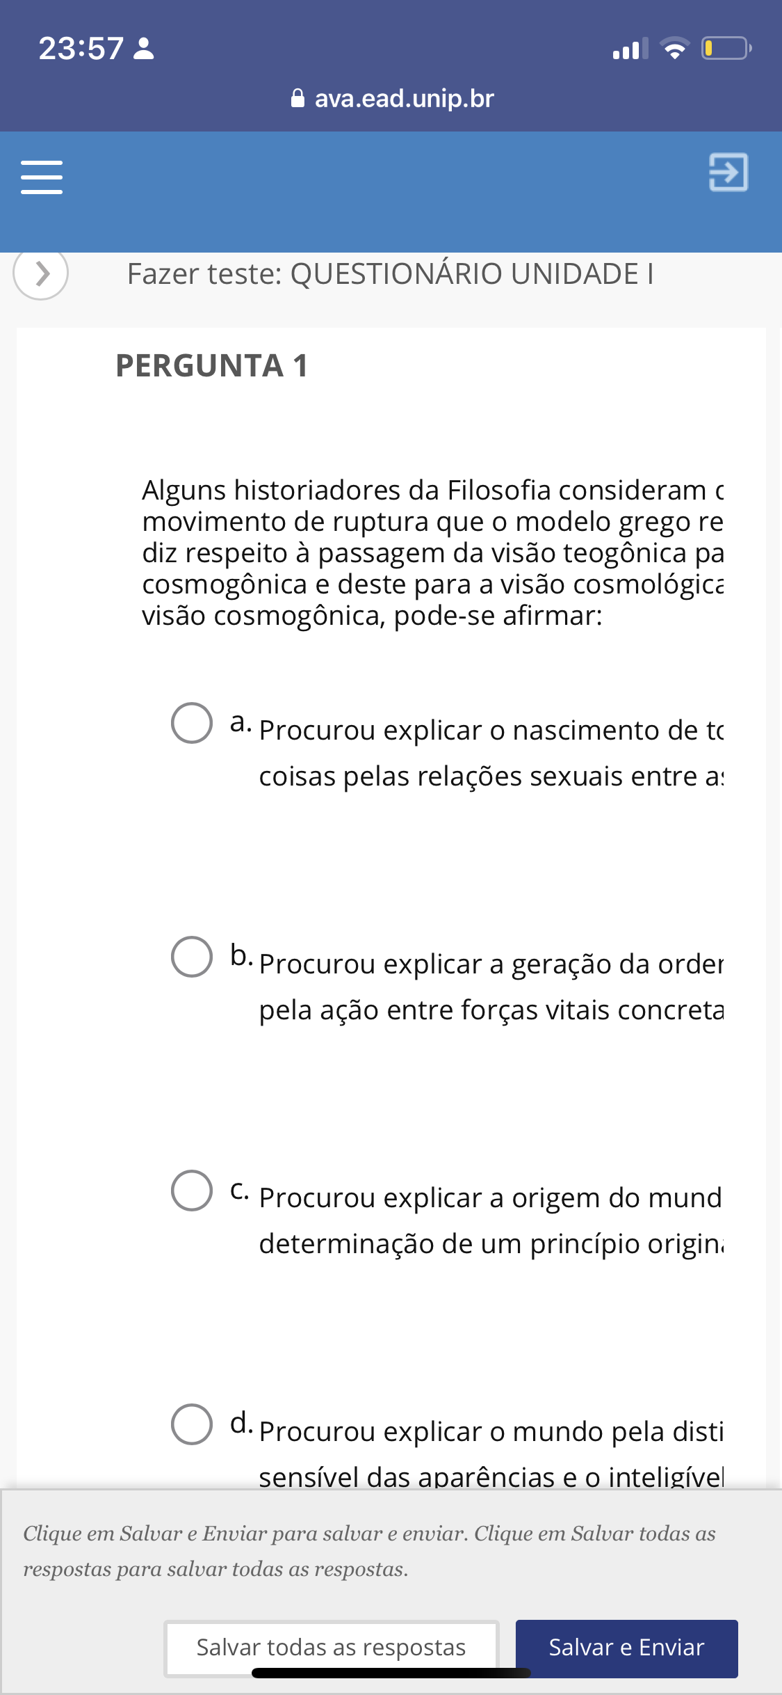Screen dimensions: 782x1695
Task: Click Salvar todas as respostas button
Action: [x=331, y=1647]
